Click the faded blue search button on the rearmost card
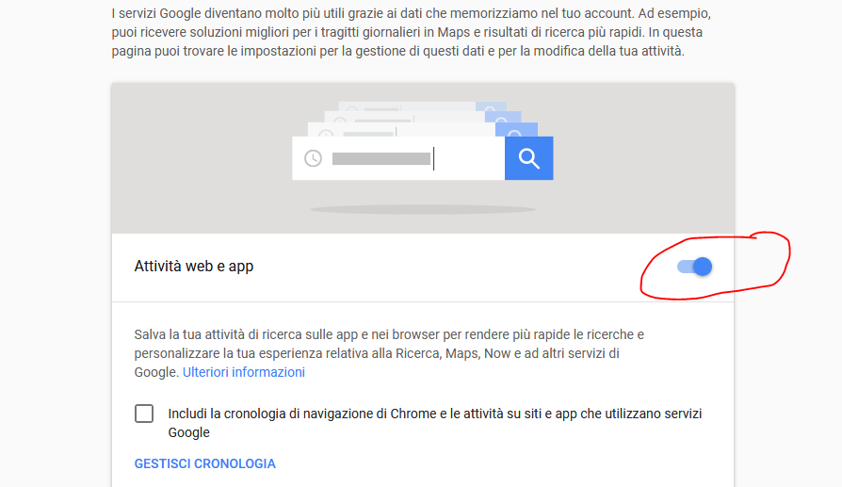 [491, 106]
